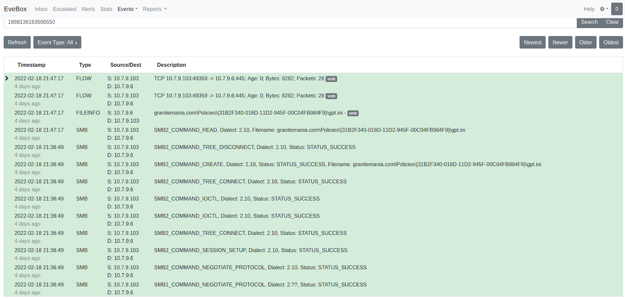Screen dimensions: 625x299
Task: Clear the search query
Action: point(612,22)
